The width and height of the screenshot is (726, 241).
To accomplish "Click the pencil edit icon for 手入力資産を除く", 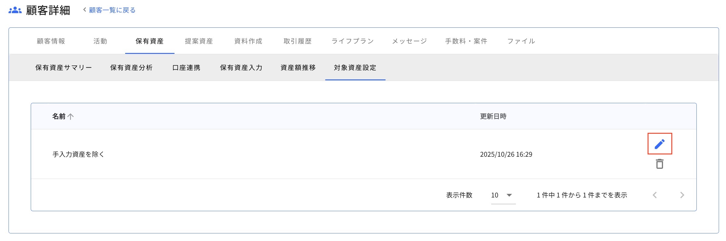I will pos(660,144).
